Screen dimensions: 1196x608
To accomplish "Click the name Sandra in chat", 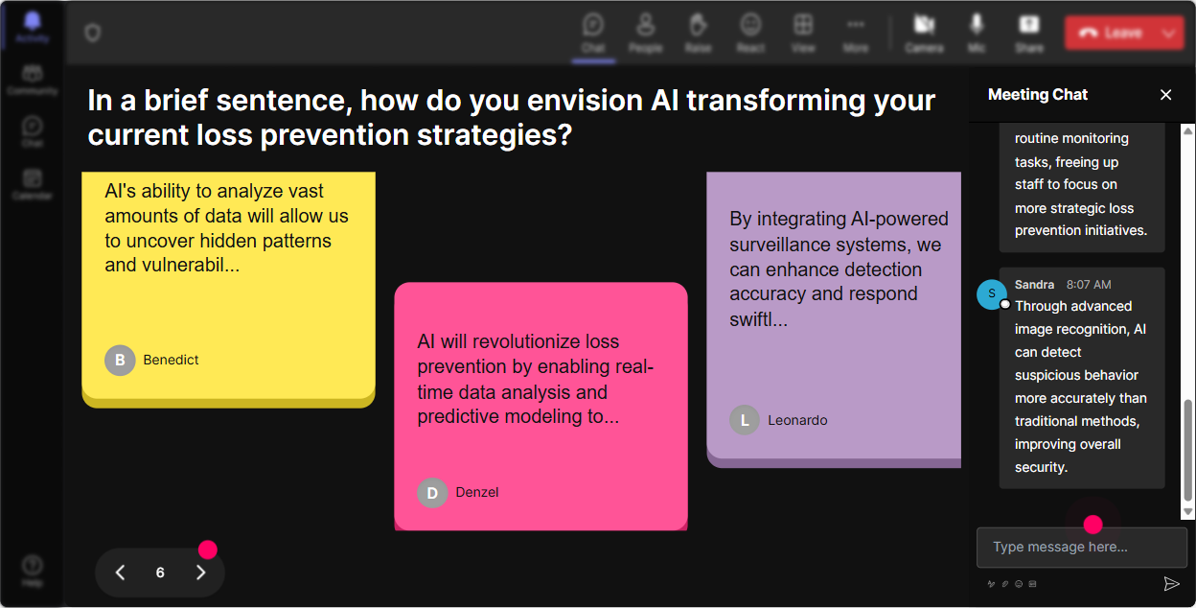I will 1034,285.
